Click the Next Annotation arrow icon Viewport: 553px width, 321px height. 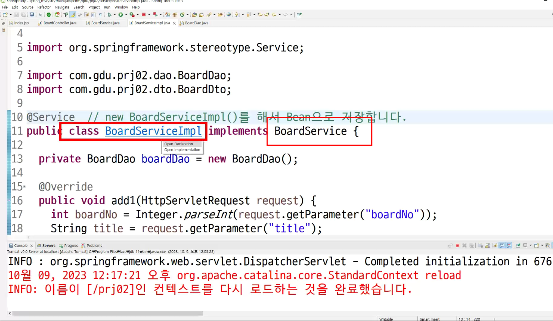[237, 15]
